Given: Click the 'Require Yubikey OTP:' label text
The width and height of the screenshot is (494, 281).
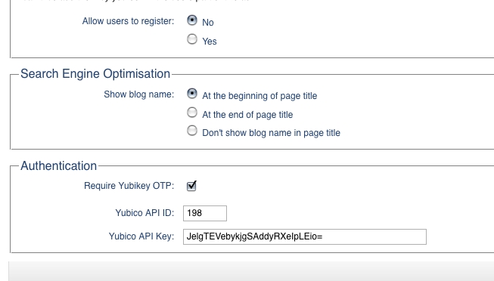Looking at the screenshot, I should tap(129, 186).
